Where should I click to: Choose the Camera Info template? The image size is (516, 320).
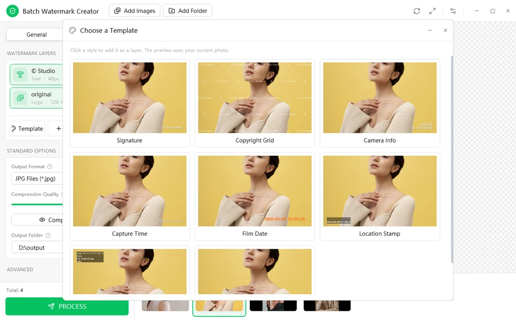coord(380,103)
